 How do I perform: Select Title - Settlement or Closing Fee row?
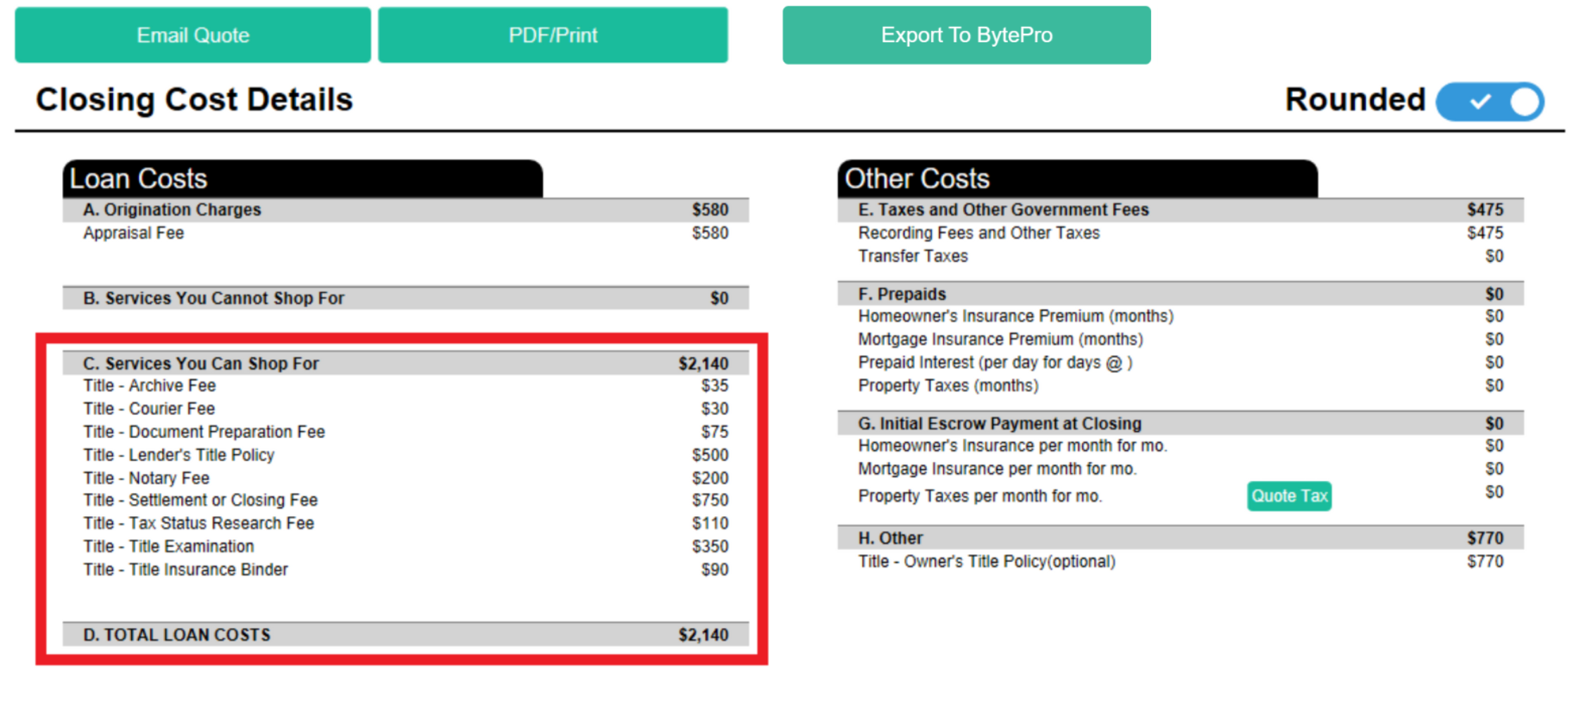coord(405,500)
